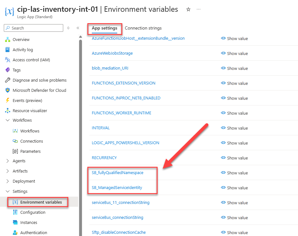The height and width of the screenshot is (236, 298).
Task: Click the Connections link icon
Action: (15, 141)
